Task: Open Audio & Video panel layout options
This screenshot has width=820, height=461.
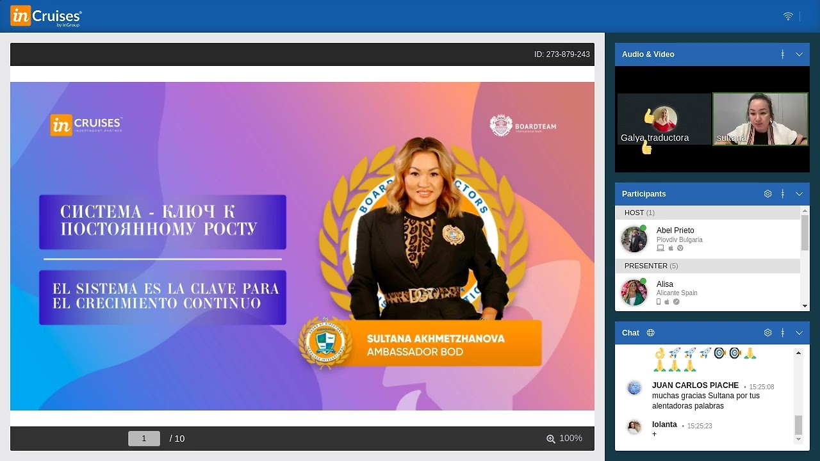Action: 783,54
